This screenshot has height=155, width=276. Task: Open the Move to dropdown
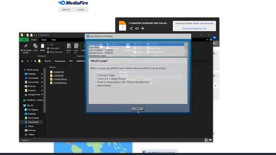click(x=69, y=48)
